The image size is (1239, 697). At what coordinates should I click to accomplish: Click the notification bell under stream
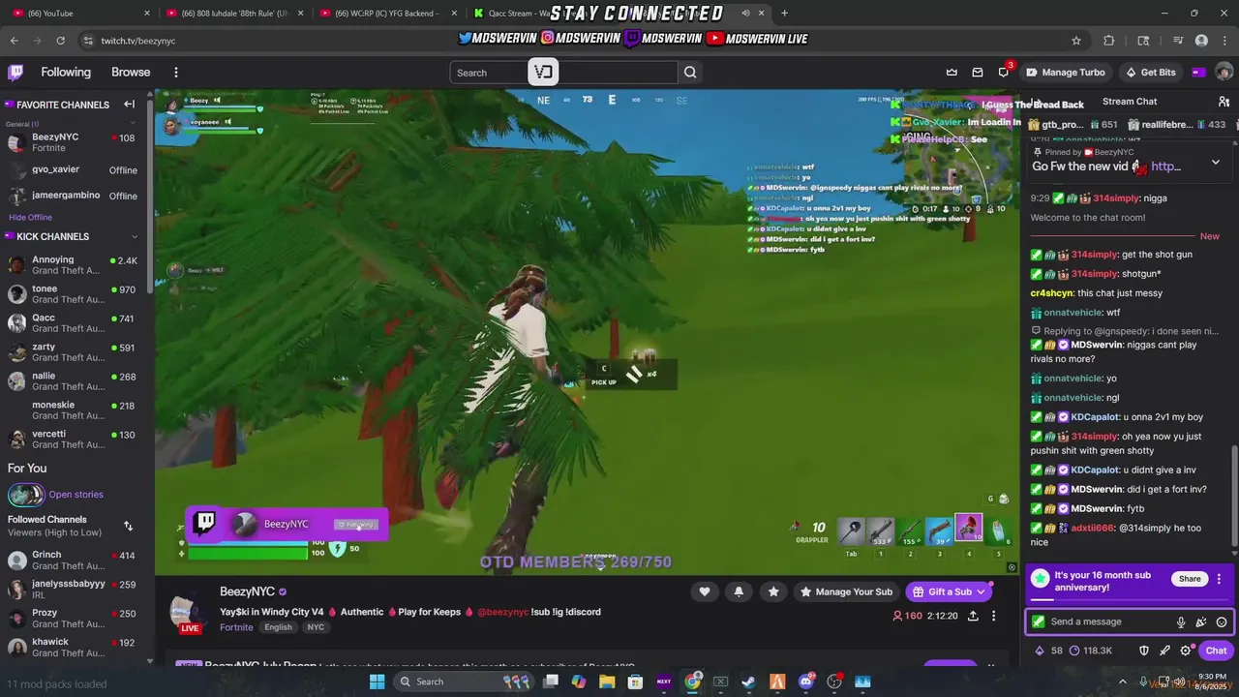pos(739,591)
